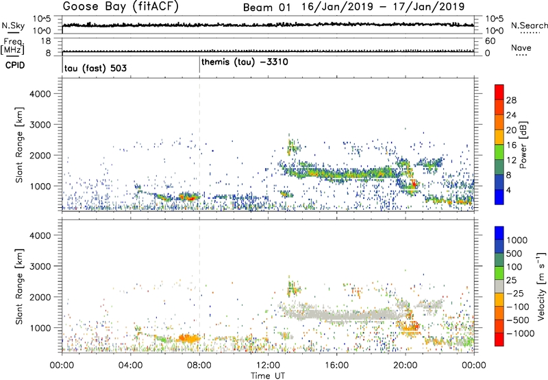Click 'Slant Range [km]' label of power panel
This screenshot has height=380, width=548.
click(x=19, y=145)
